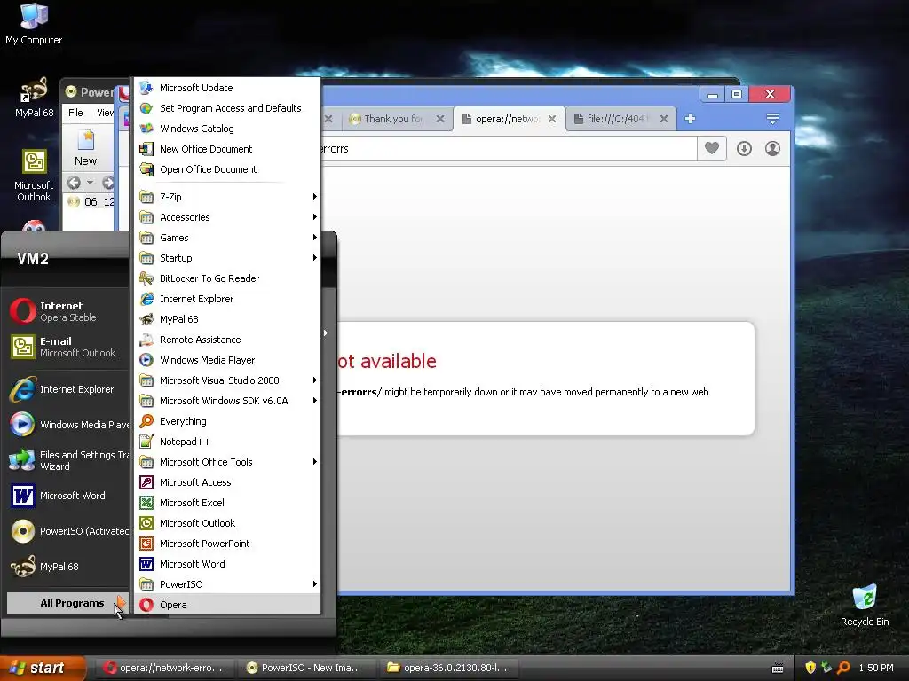Expand the Accessories submenu arrow
Image resolution: width=909 pixels, height=681 pixels.
pyautogui.click(x=314, y=217)
